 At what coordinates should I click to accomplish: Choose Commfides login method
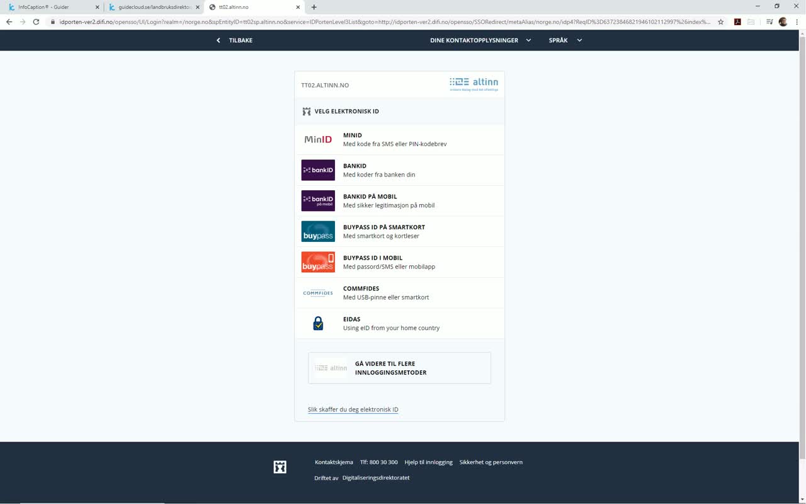(x=400, y=293)
